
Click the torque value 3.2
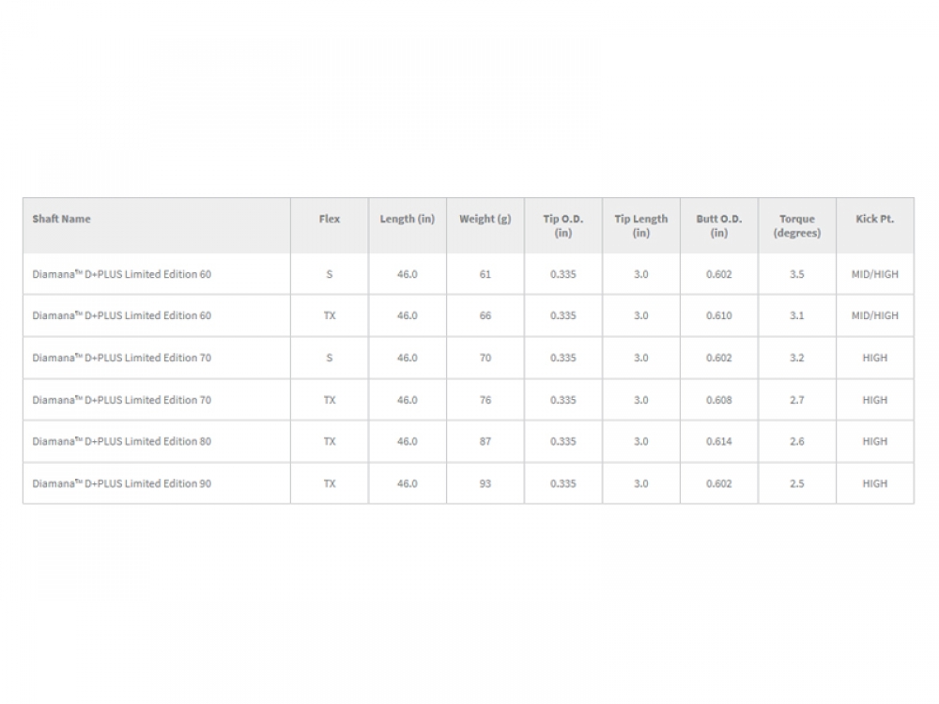[x=796, y=358]
